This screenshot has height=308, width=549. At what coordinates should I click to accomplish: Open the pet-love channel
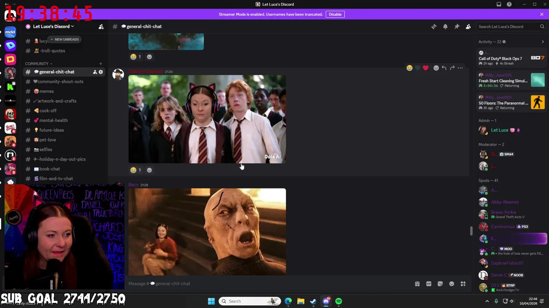(x=64, y=139)
